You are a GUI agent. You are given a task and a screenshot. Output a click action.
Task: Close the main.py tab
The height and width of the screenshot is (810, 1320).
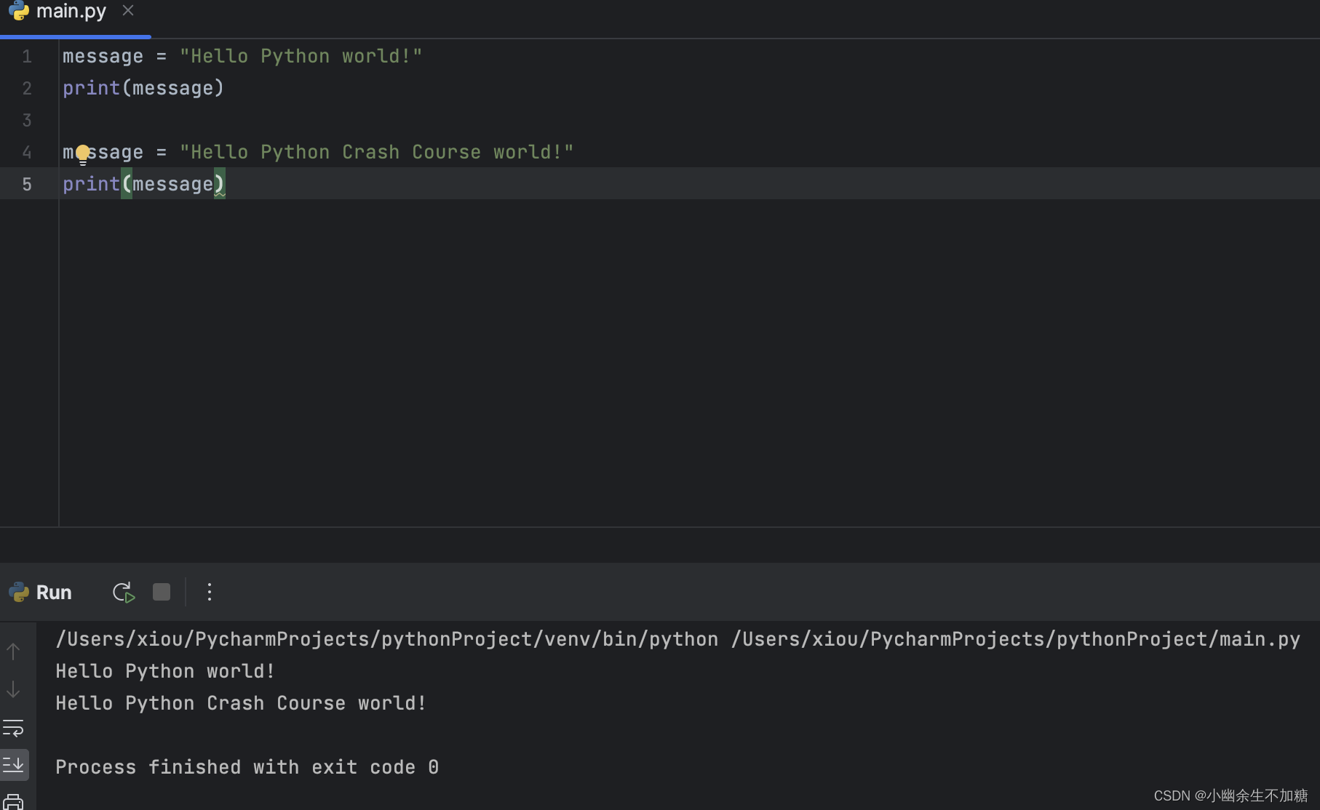click(128, 11)
